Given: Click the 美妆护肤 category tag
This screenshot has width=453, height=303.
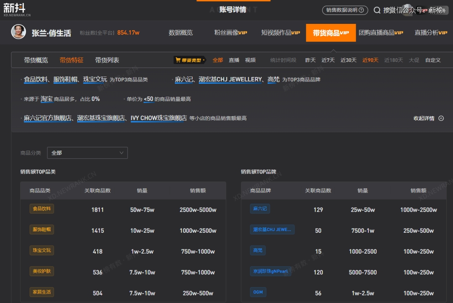Looking at the screenshot, I should (x=42, y=271).
